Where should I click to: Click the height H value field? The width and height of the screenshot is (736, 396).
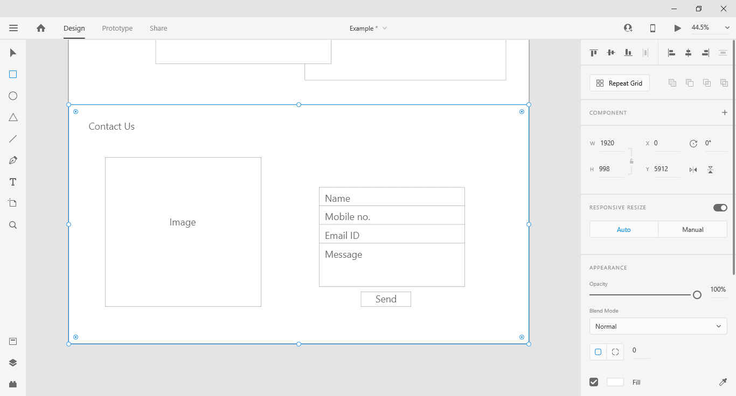pyautogui.click(x=612, y=169)
